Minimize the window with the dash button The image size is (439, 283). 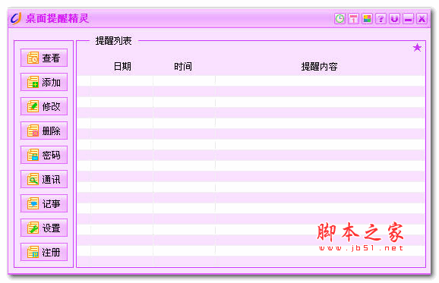click(408, 19)
